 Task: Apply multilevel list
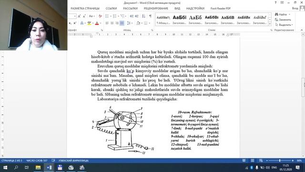122,16
